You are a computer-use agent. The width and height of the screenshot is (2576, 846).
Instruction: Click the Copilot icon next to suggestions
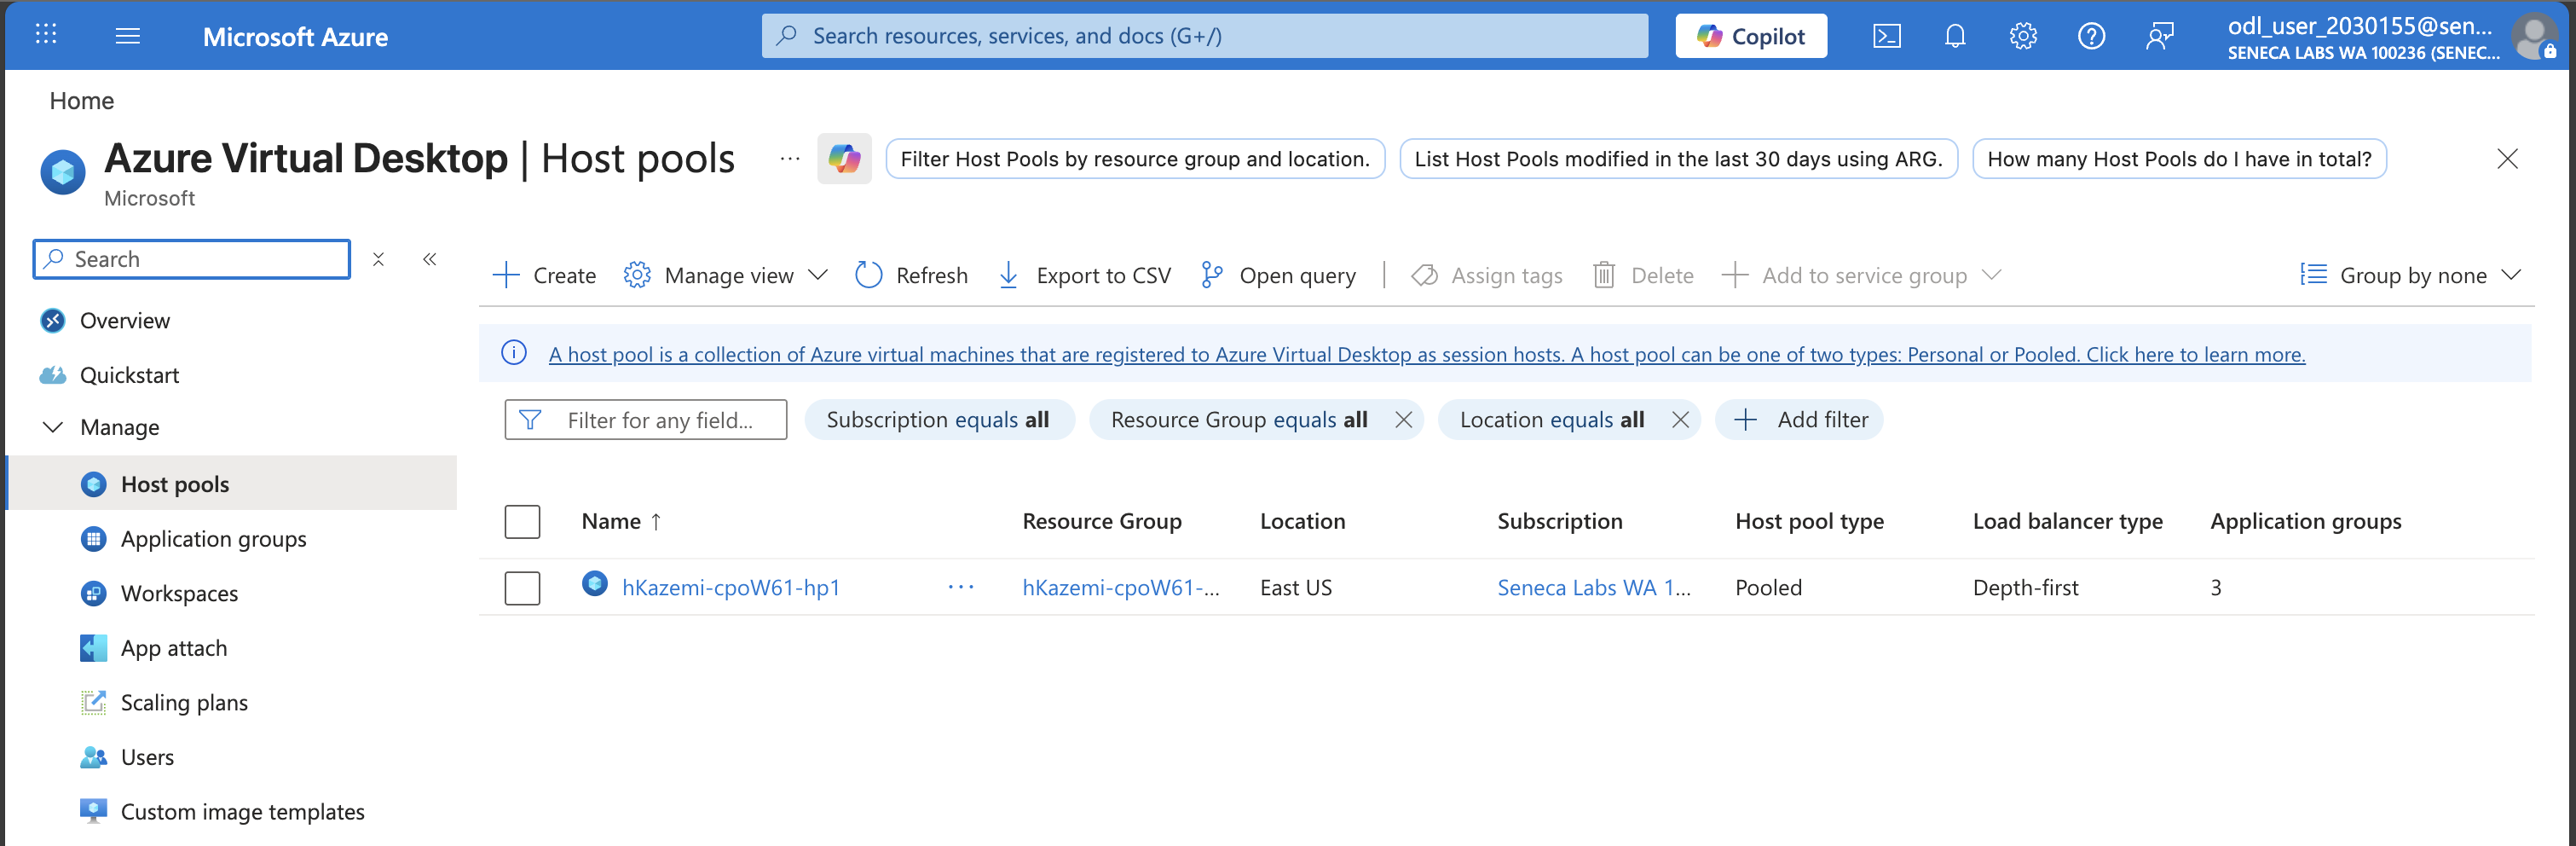pyautogui.click(x=844, y=158)
